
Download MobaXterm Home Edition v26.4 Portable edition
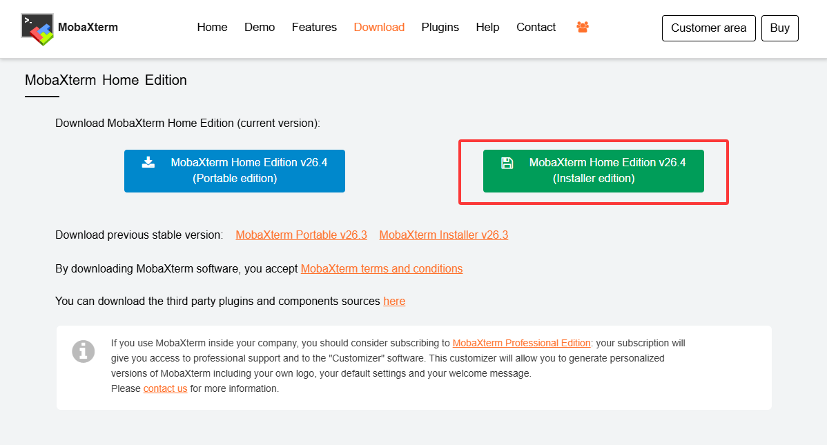pyautogui.click(x=235, y=171)
